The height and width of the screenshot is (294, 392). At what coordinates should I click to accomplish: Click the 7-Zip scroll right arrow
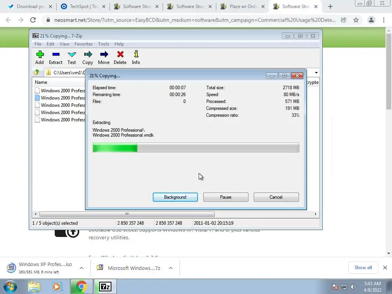pyautogui.click(x=315, y=214)
